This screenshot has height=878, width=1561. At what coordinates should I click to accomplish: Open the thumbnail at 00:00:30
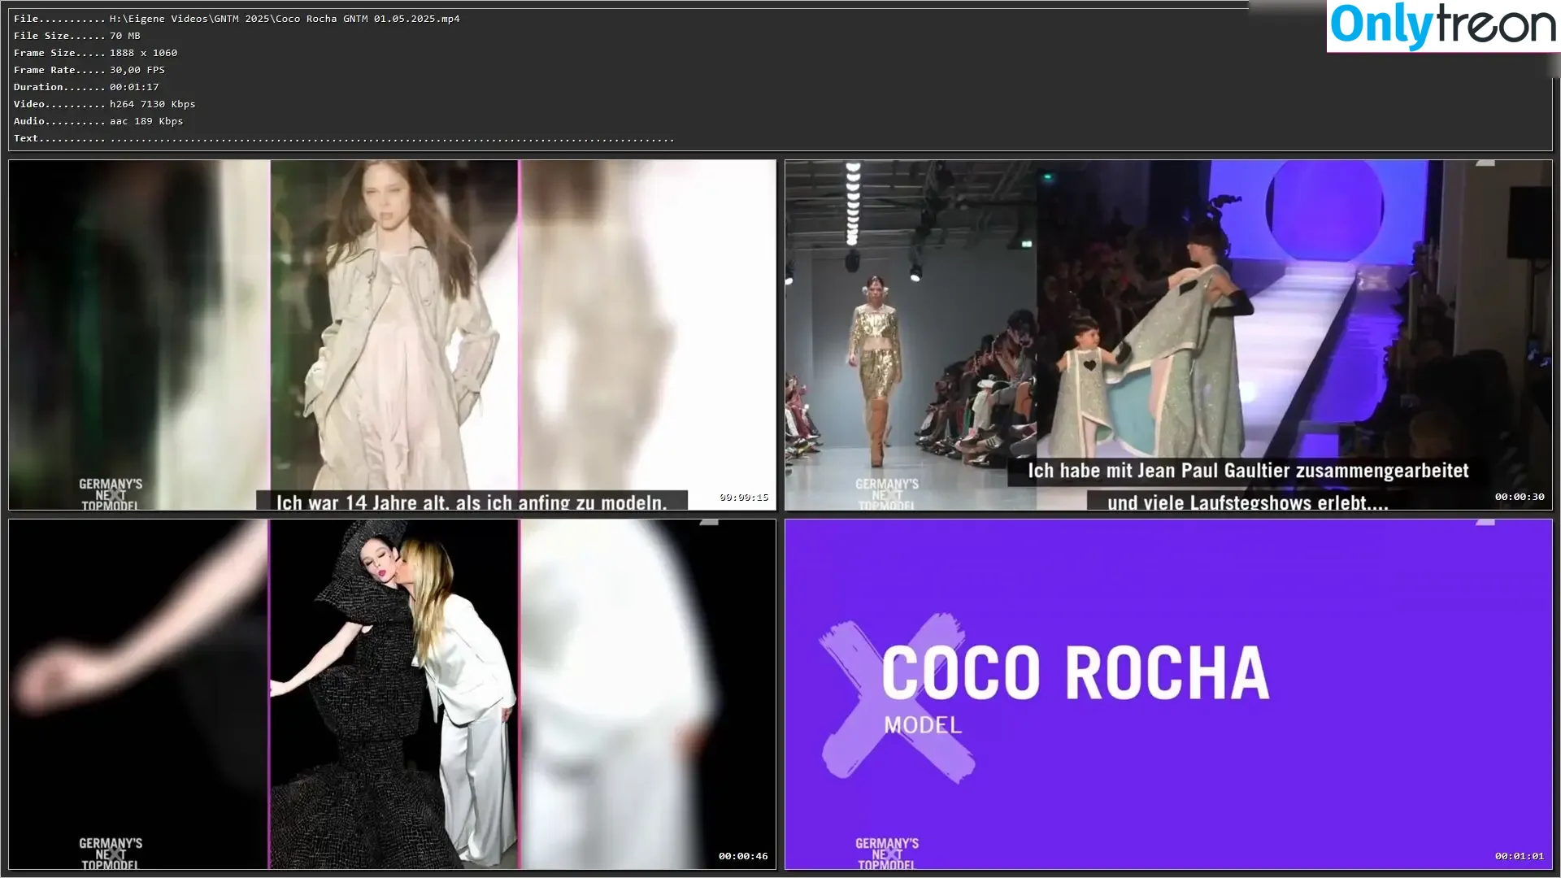(x=1168, y=335)
